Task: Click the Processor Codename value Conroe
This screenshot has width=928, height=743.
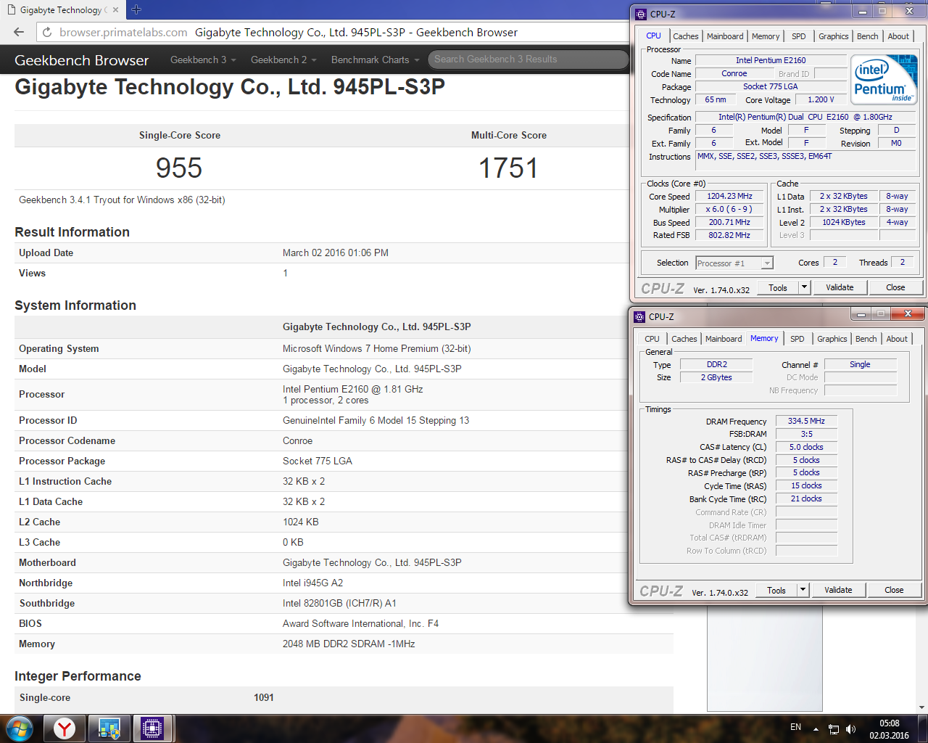Action: [297, 440]
